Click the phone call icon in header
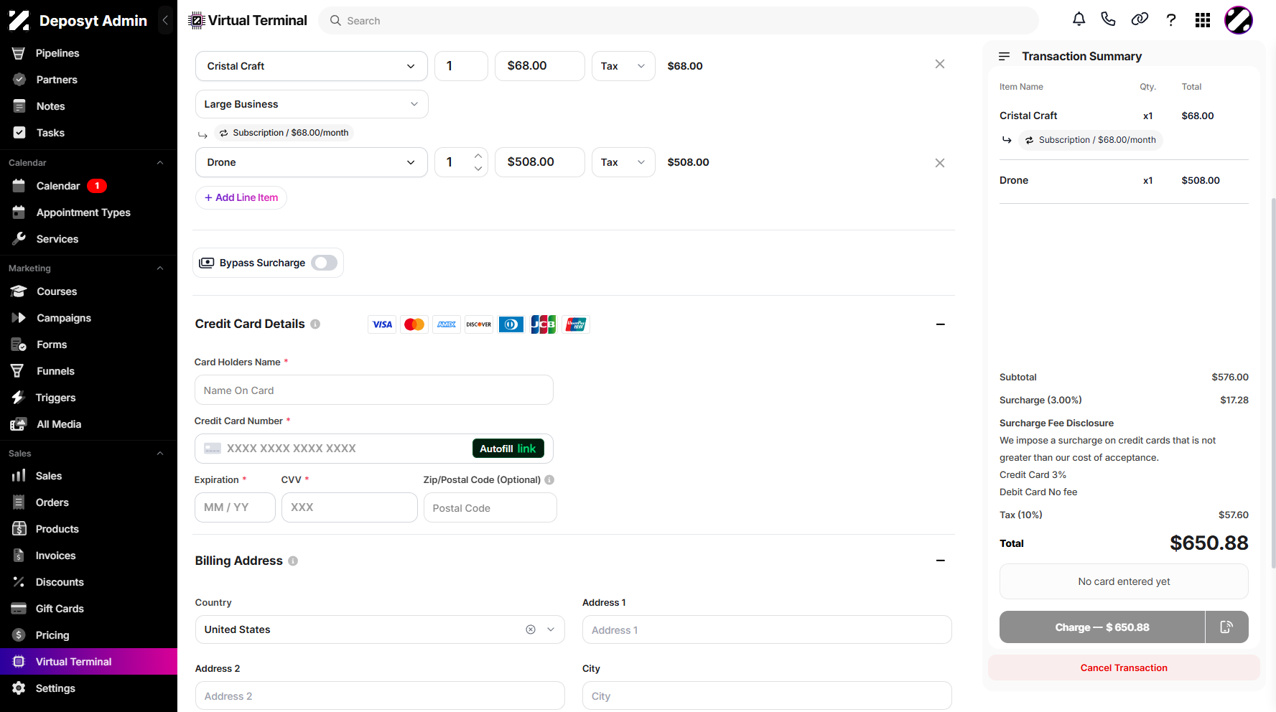 pyautogui.click(x=1108, y=19)
